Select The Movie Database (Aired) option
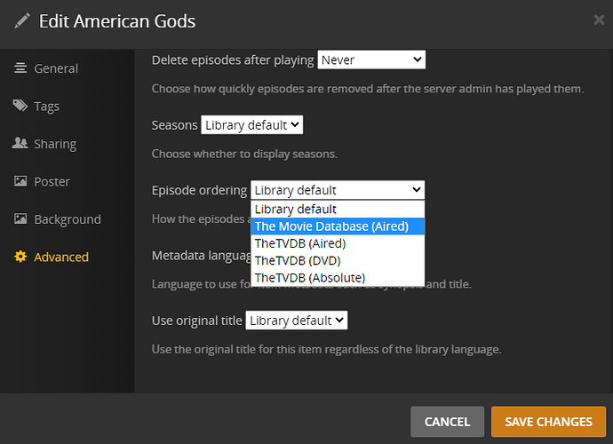The image size is (613, 444). pyautogui.click(x=331, y=226)
